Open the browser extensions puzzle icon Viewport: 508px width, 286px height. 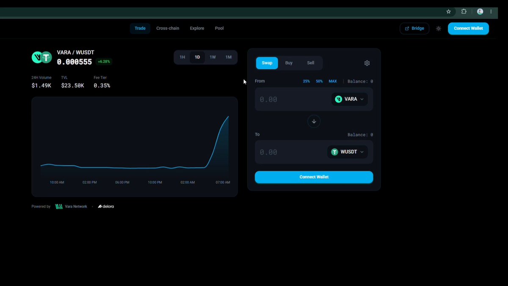pyautogui.click(x=464, y=12)
